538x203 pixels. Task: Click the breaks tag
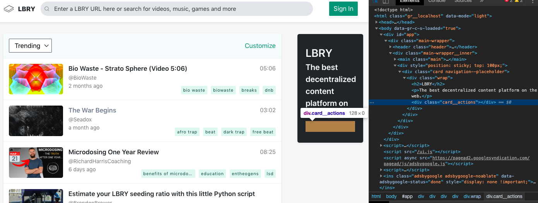249,90
